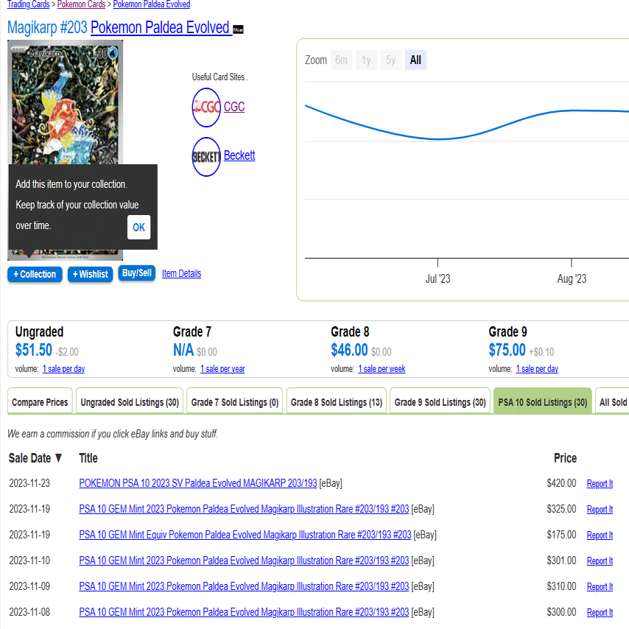
Task: Open the Item Details link
Action: click(x=182, y=273)
